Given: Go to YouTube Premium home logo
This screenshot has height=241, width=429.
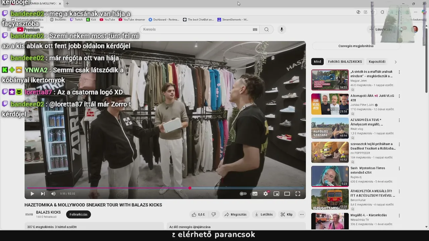Looking at the screenshot, I should click(x=28, y=29).
